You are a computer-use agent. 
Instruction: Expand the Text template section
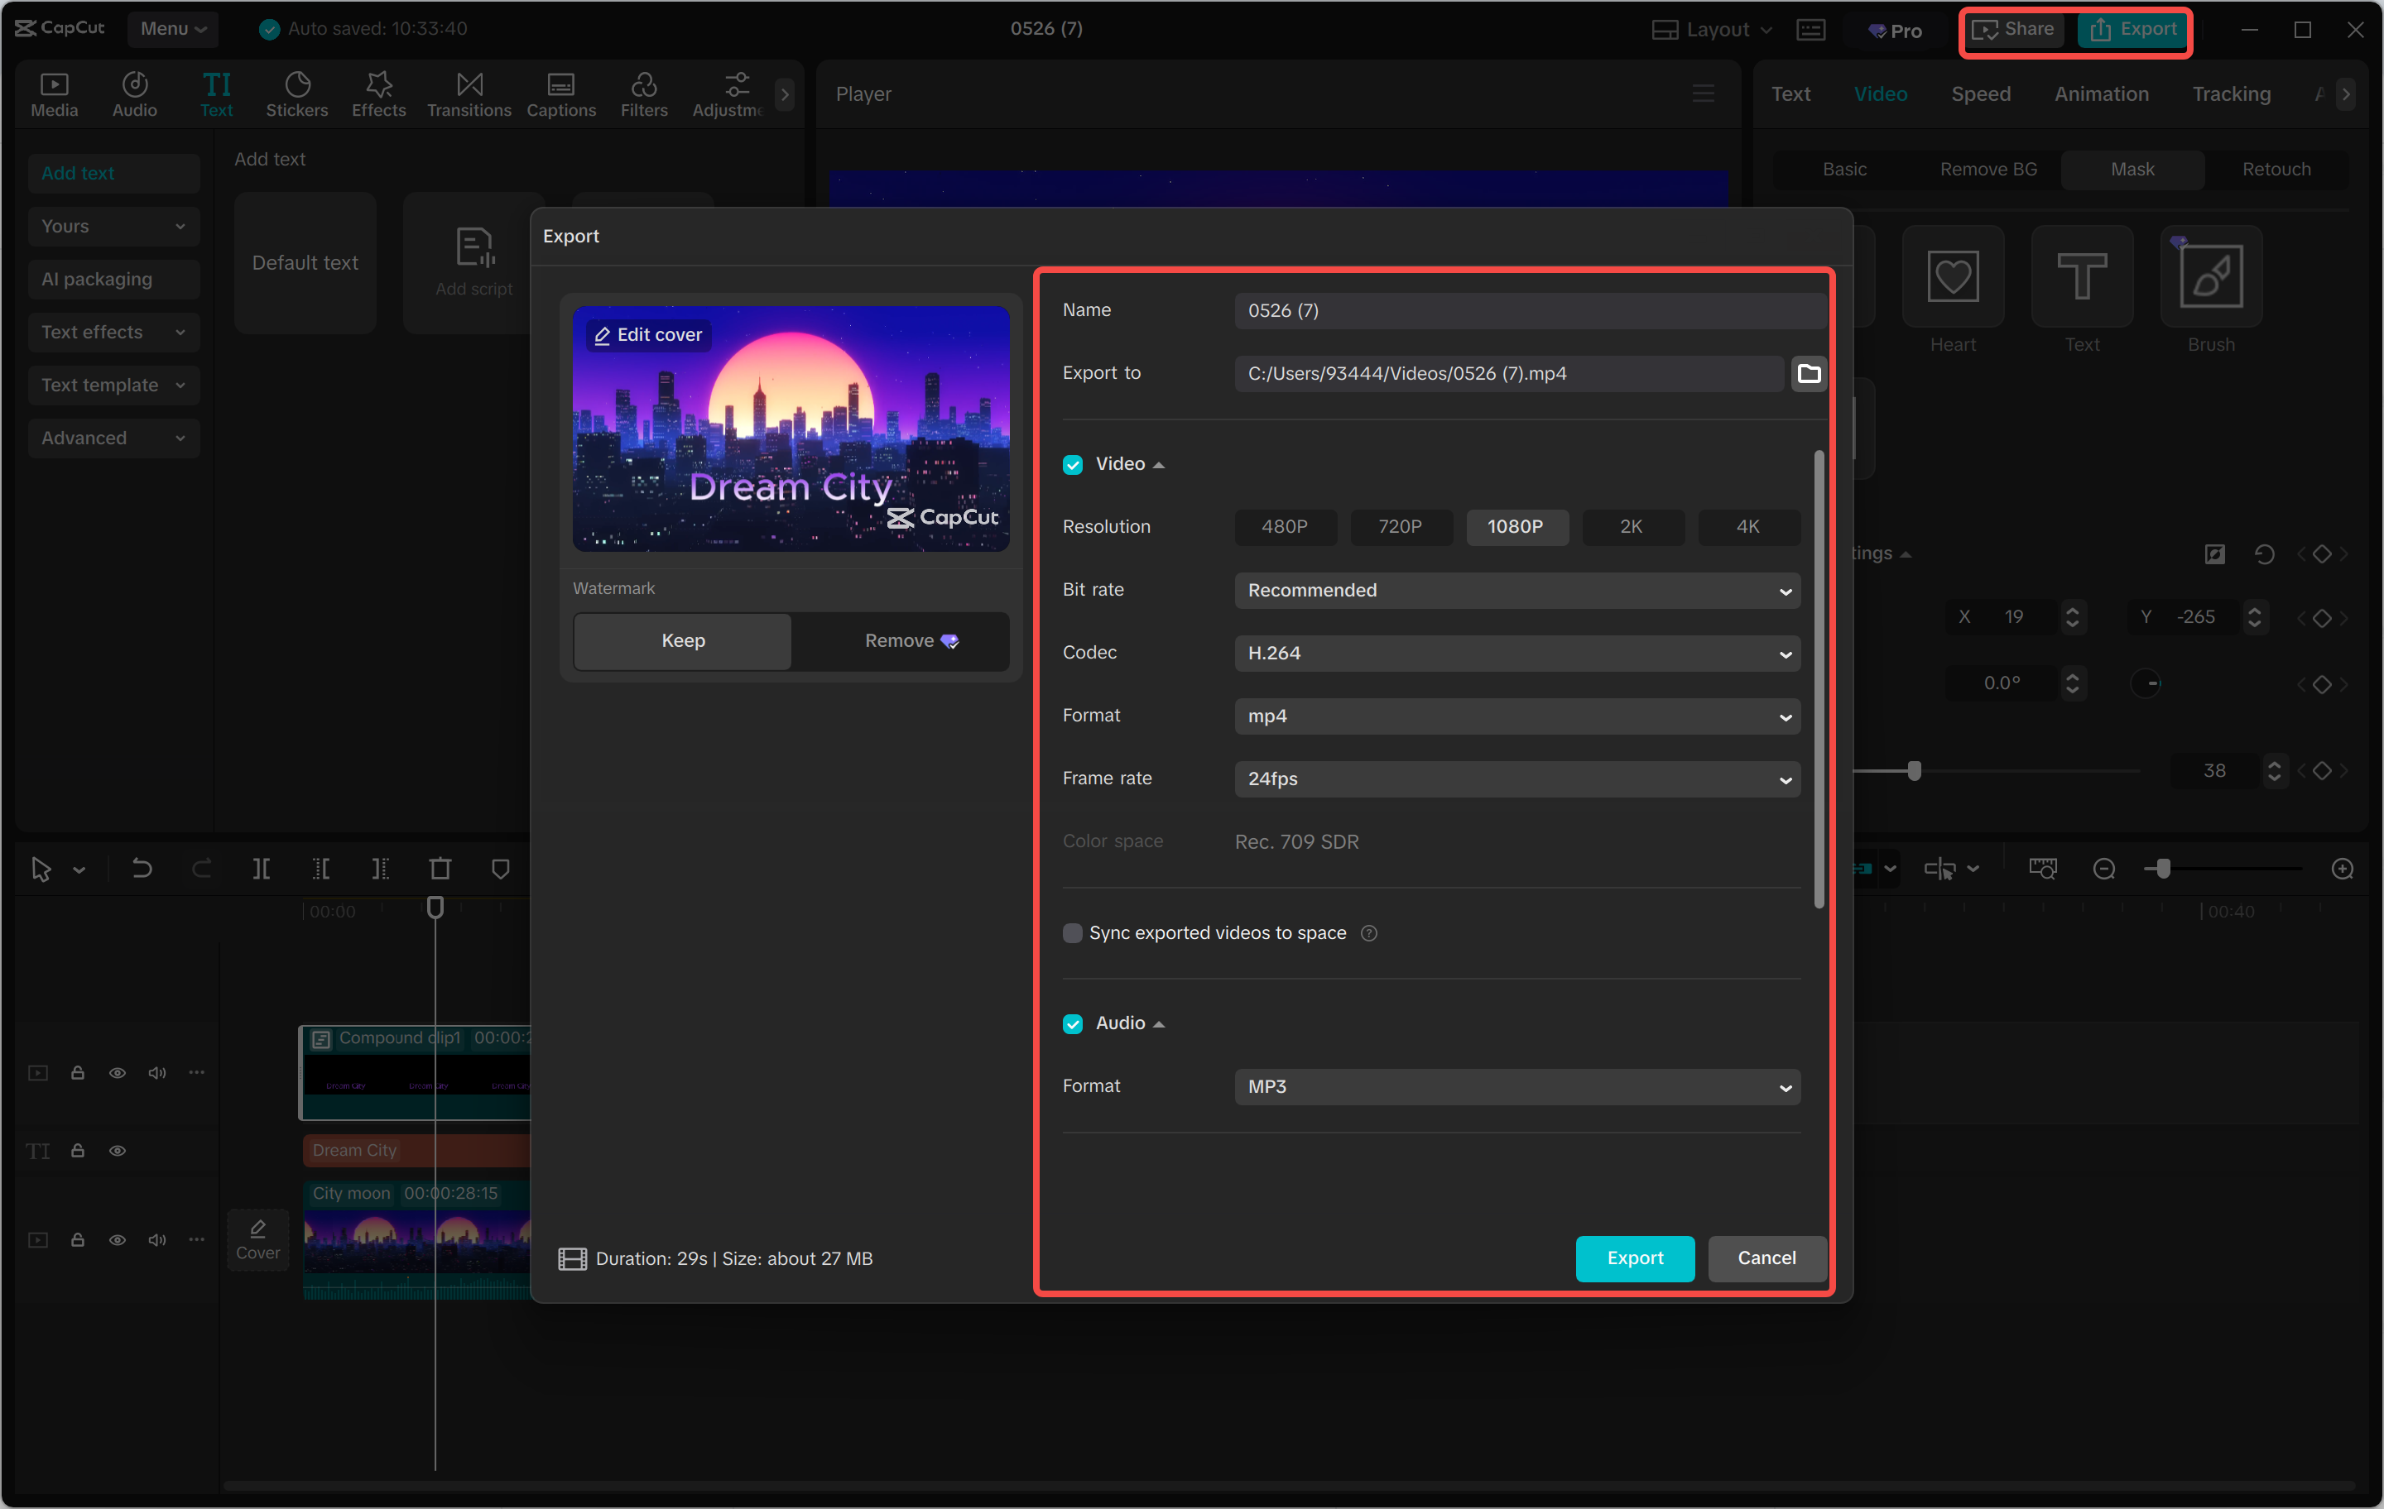pyautogui.click(x=113, y=385)
